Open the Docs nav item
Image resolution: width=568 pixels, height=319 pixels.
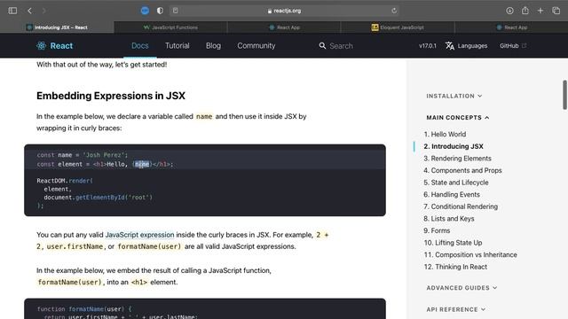tap(140, 45)
